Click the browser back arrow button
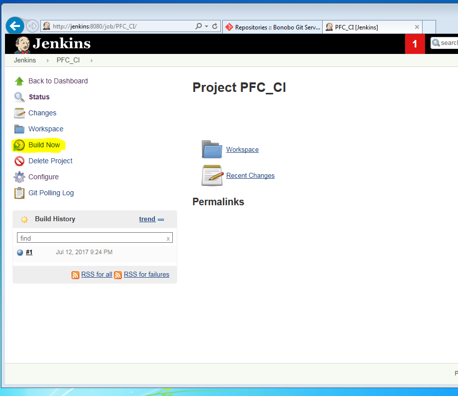 pos(15,26)
